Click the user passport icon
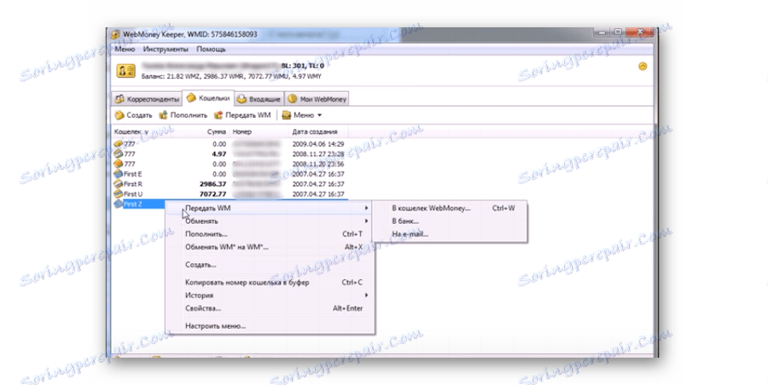Viewport: 768px width, 385px height. point(126,71)
